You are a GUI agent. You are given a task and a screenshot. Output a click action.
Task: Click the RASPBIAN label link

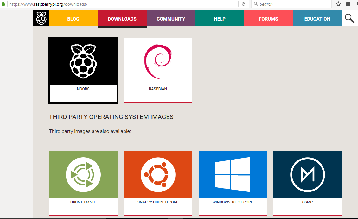(158, 89)
